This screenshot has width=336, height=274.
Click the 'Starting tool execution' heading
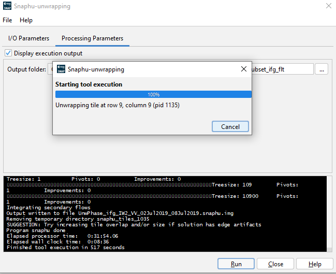click(89, 84)
